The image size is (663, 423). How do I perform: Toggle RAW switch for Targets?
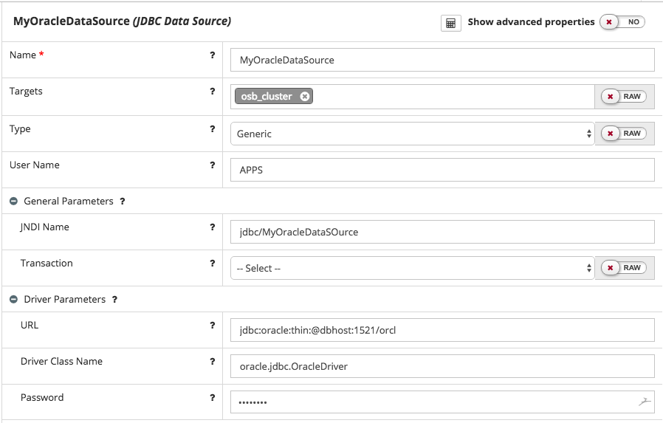pos(624,97)
